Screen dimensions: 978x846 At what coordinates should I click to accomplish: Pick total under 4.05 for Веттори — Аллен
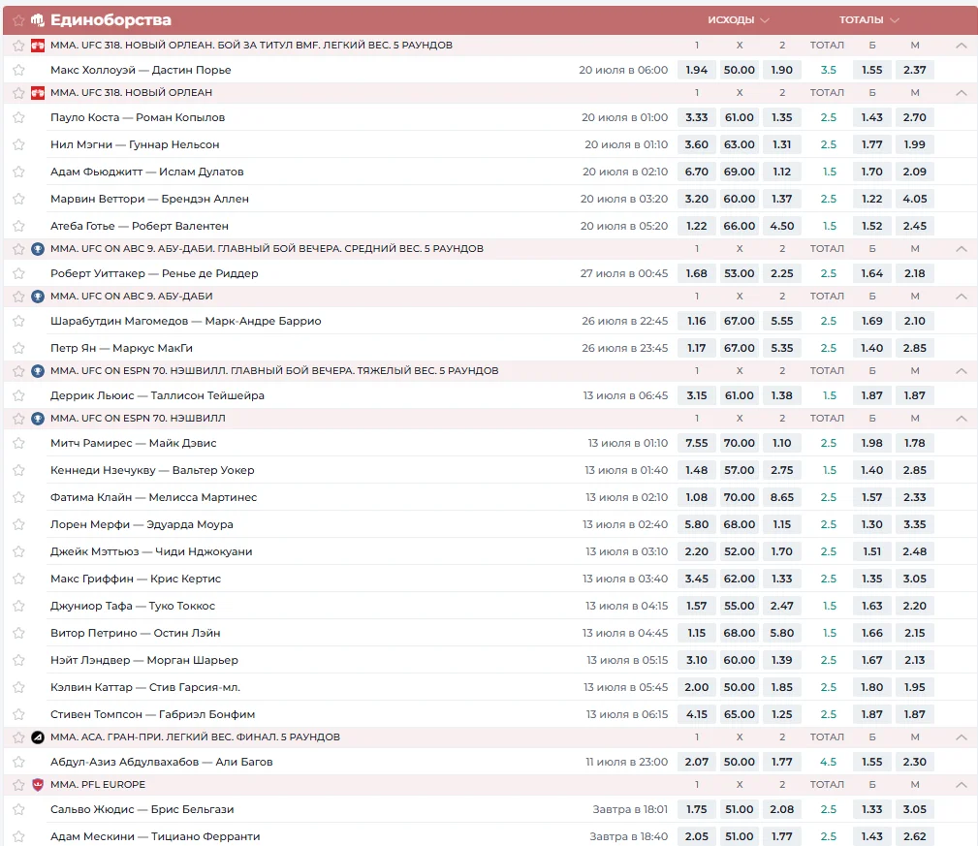914,199
